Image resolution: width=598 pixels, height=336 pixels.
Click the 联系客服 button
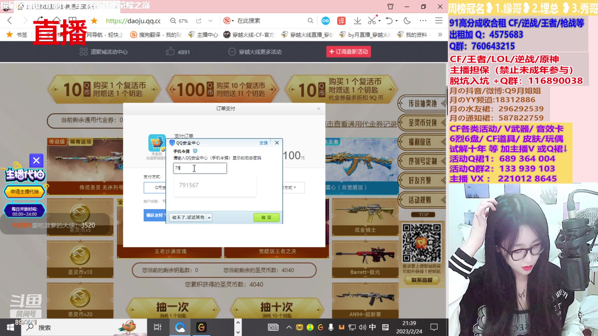click(x=422, y=280)
